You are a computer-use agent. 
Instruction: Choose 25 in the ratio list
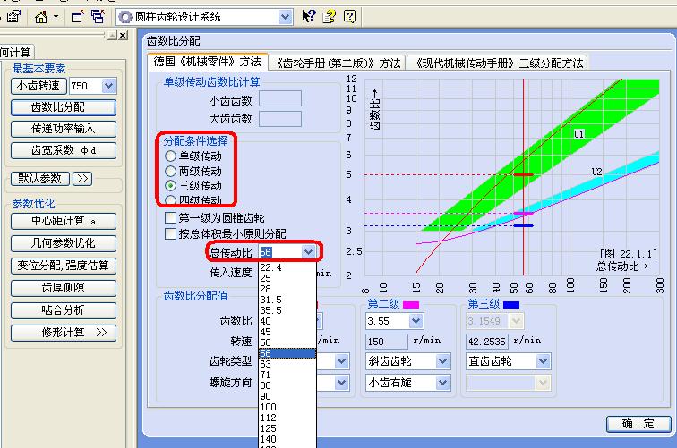287,278
